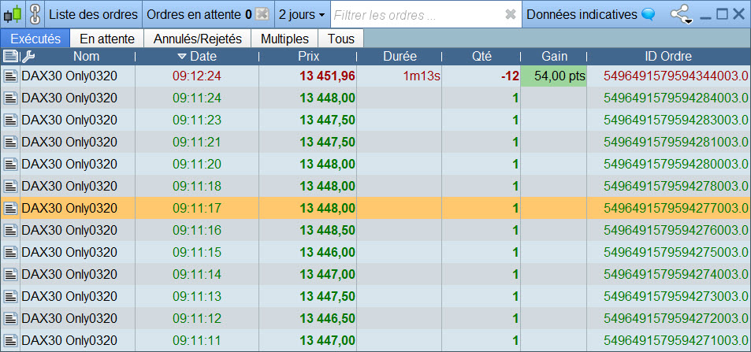The height and width of the screenshot is (352, 751).
Task: Sort by the Date column header
Action: point(197,57)
